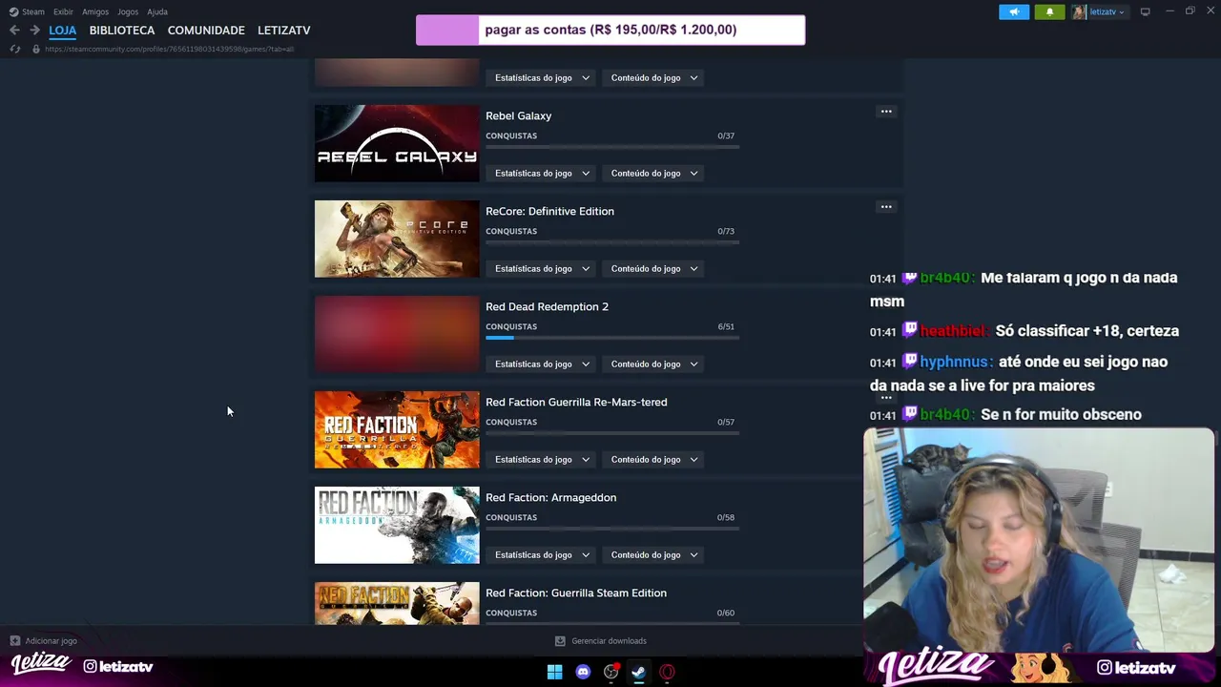Click the Red Faction: Armageddon thumbnail

tap(397, 525)
